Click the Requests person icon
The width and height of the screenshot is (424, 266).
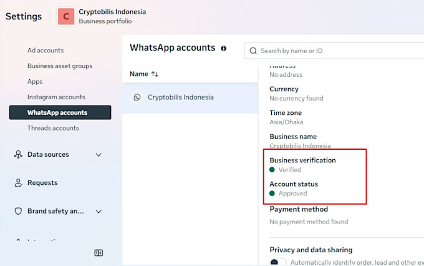tap(18, 183)
